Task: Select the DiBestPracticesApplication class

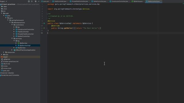Action: (x=26, y=50)
